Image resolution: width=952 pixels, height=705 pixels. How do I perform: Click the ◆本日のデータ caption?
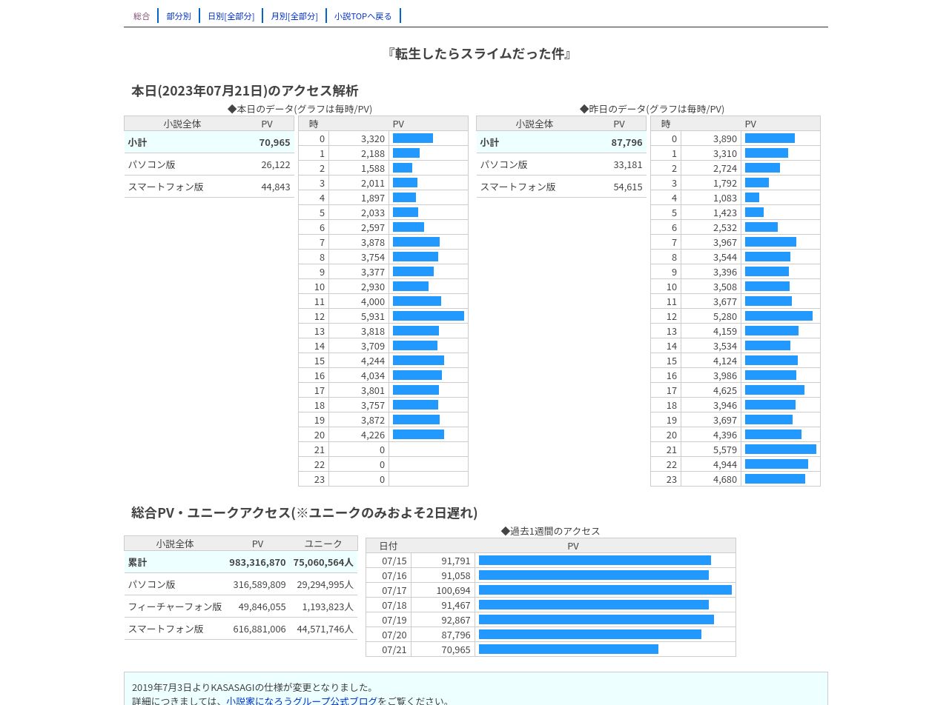[x=300, y=109]
